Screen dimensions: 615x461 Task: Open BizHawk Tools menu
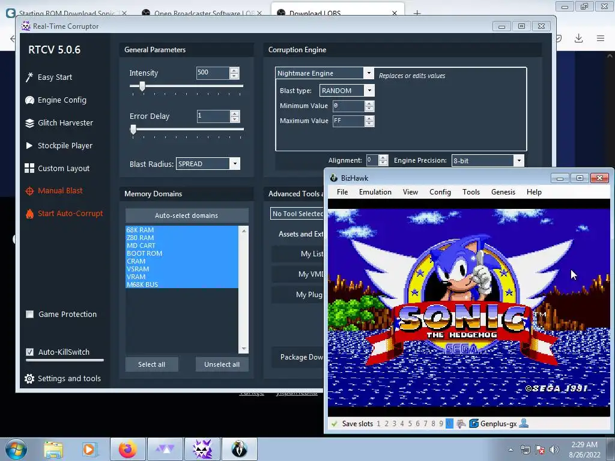click(x=471, y=192)
